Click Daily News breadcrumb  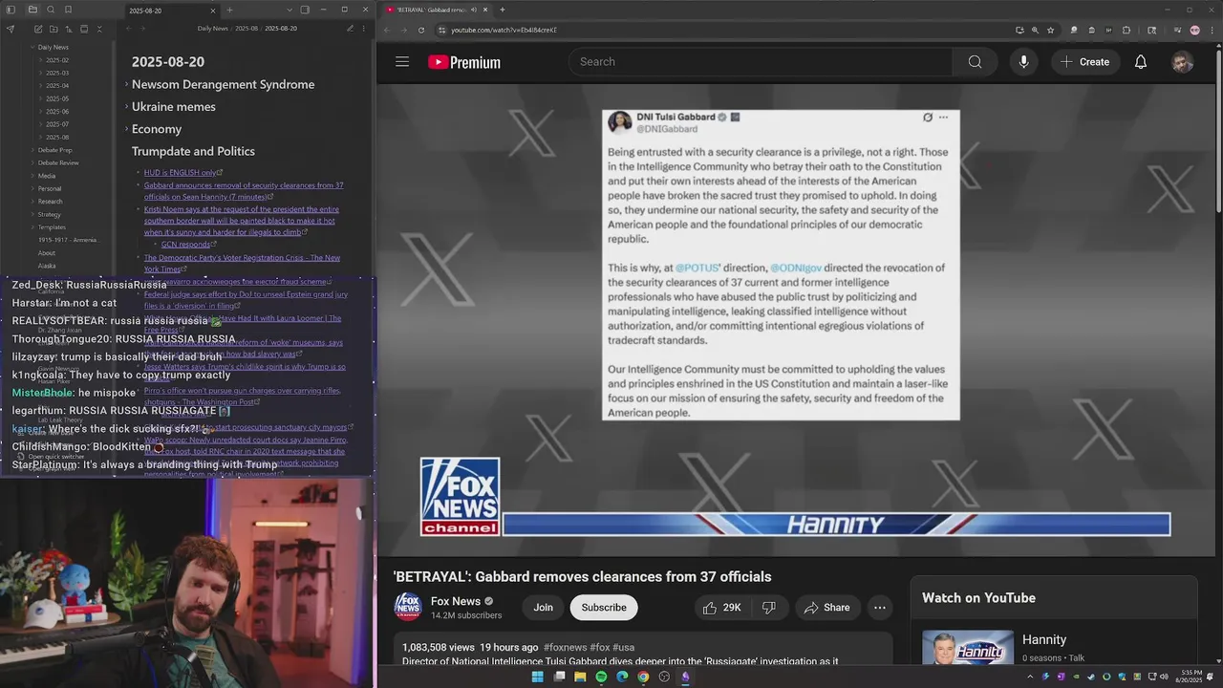coord(212,29)
